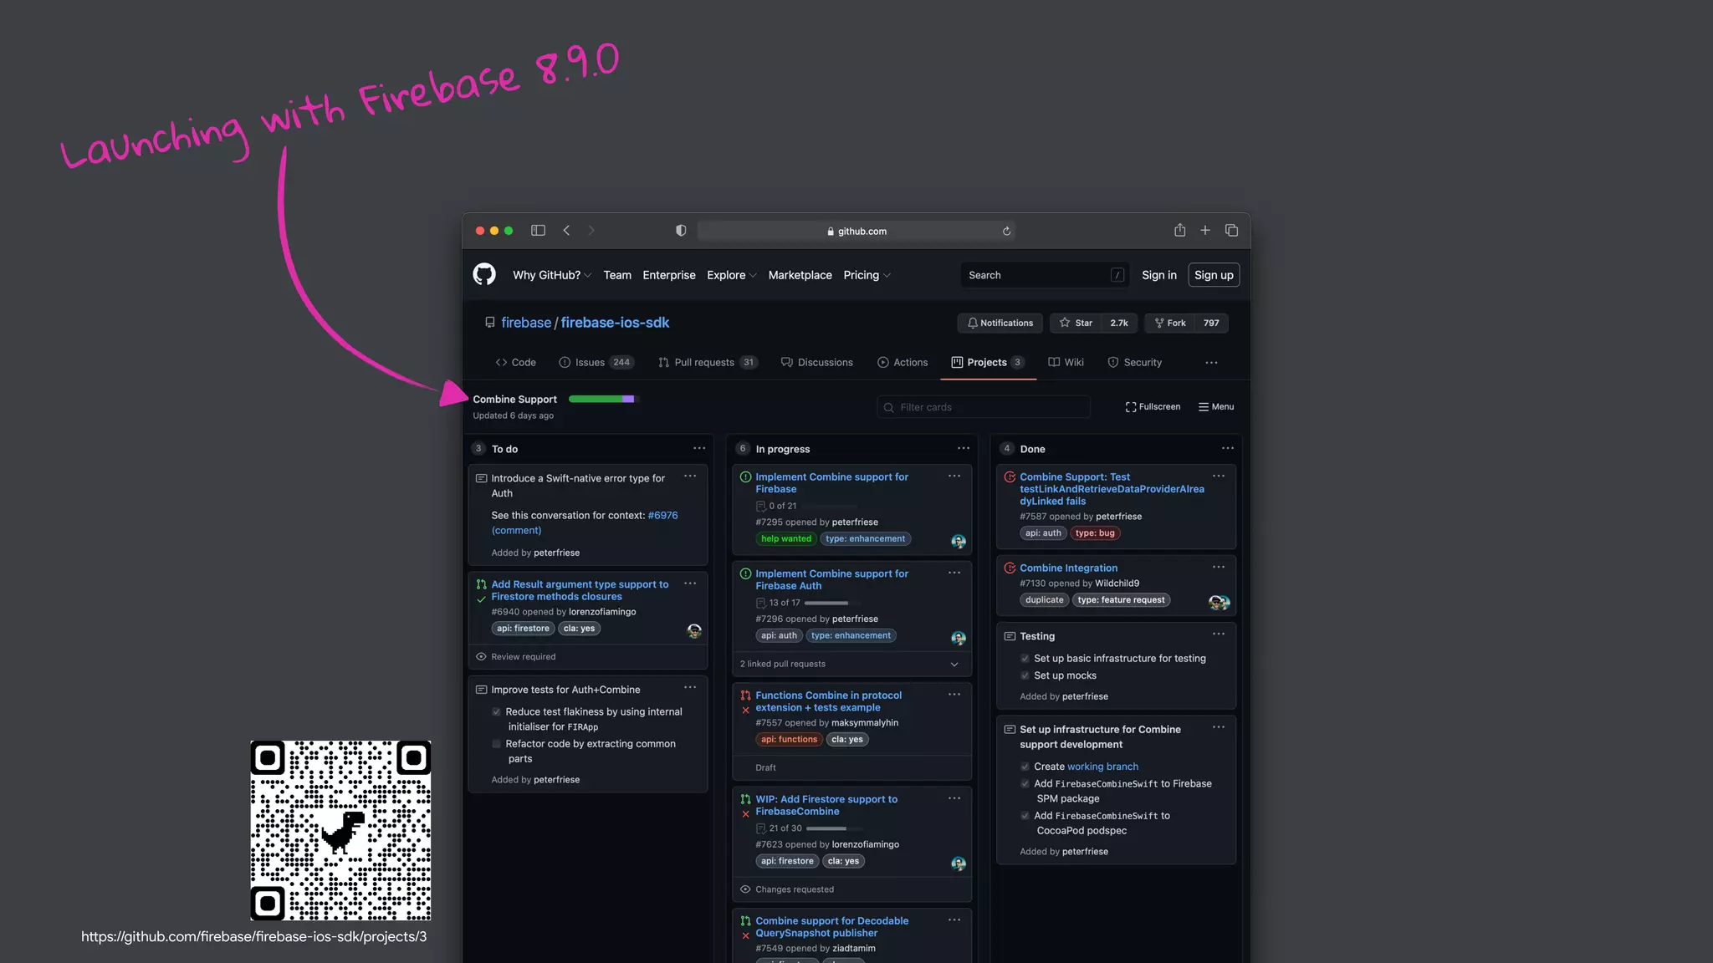Toggle Refactor code by extracting checkbox
This screenshot has width=1713, height=963.
(x=497, y=744)
